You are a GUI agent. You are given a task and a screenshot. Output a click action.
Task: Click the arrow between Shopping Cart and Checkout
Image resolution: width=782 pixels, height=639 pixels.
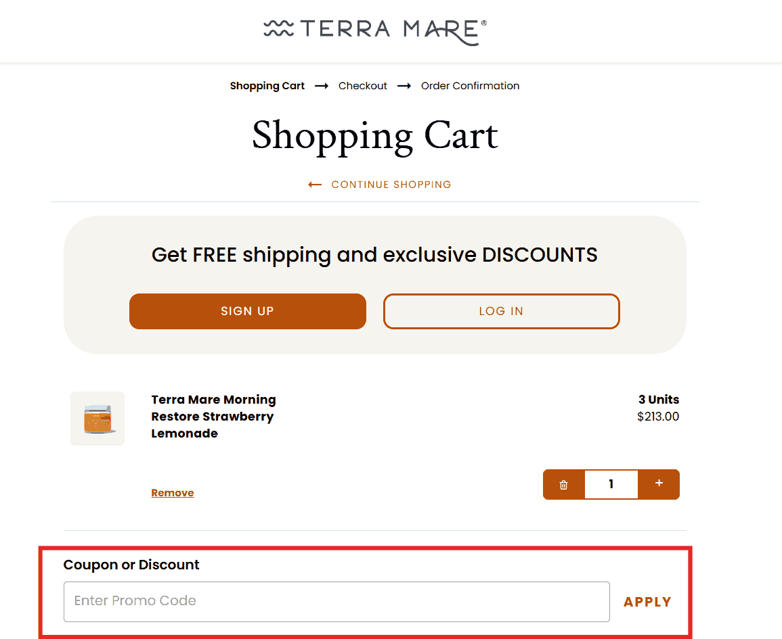[322, 86]
